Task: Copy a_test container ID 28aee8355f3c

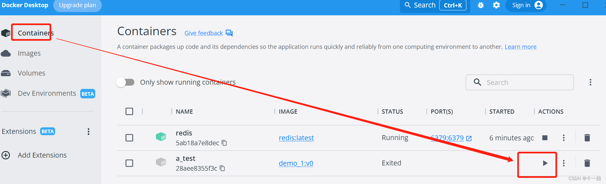Action: tap(222, 168)
